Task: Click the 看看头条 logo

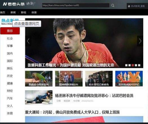Action: 14,4
